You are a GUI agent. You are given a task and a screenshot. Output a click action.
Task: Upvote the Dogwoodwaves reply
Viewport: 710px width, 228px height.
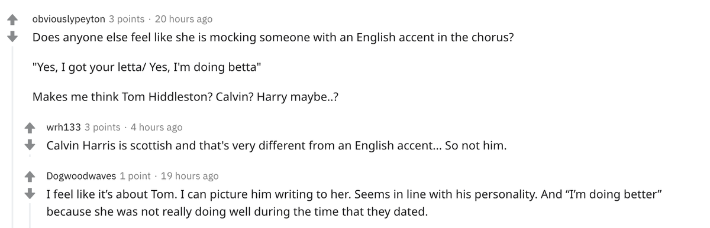pos(28,177)
